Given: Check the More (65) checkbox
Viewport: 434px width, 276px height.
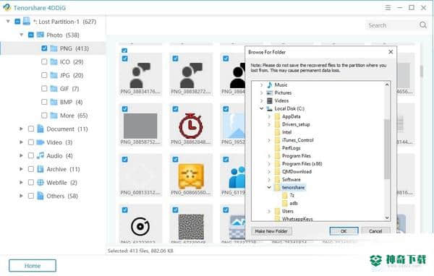Looking at the screenshot, I should (x=44, y=115).
